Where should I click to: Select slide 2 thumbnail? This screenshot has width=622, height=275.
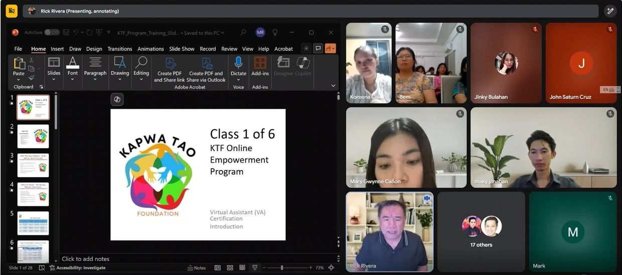tap(33, 136)
